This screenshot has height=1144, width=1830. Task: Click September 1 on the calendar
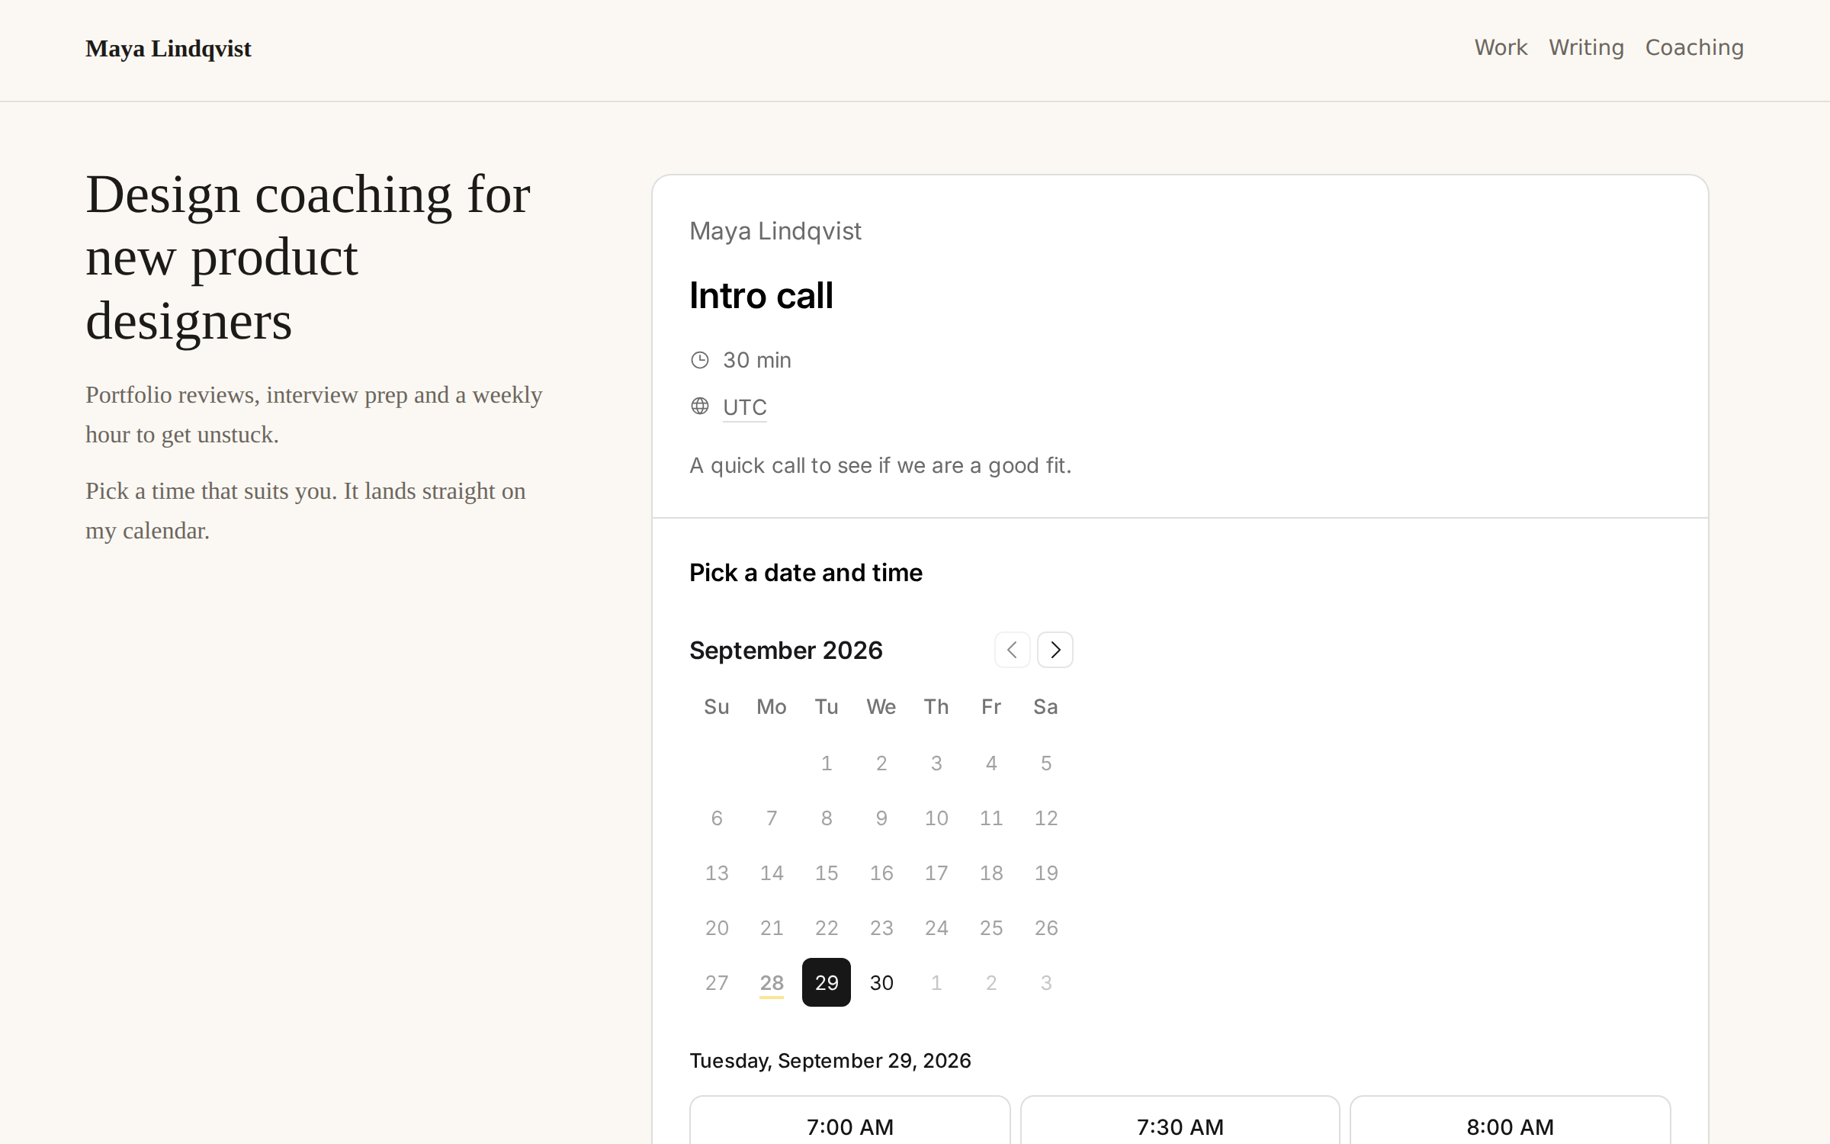pos(827,763)
